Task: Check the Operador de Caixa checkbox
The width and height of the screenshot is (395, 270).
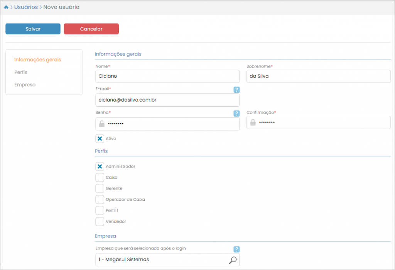Action: coord(100,200)
